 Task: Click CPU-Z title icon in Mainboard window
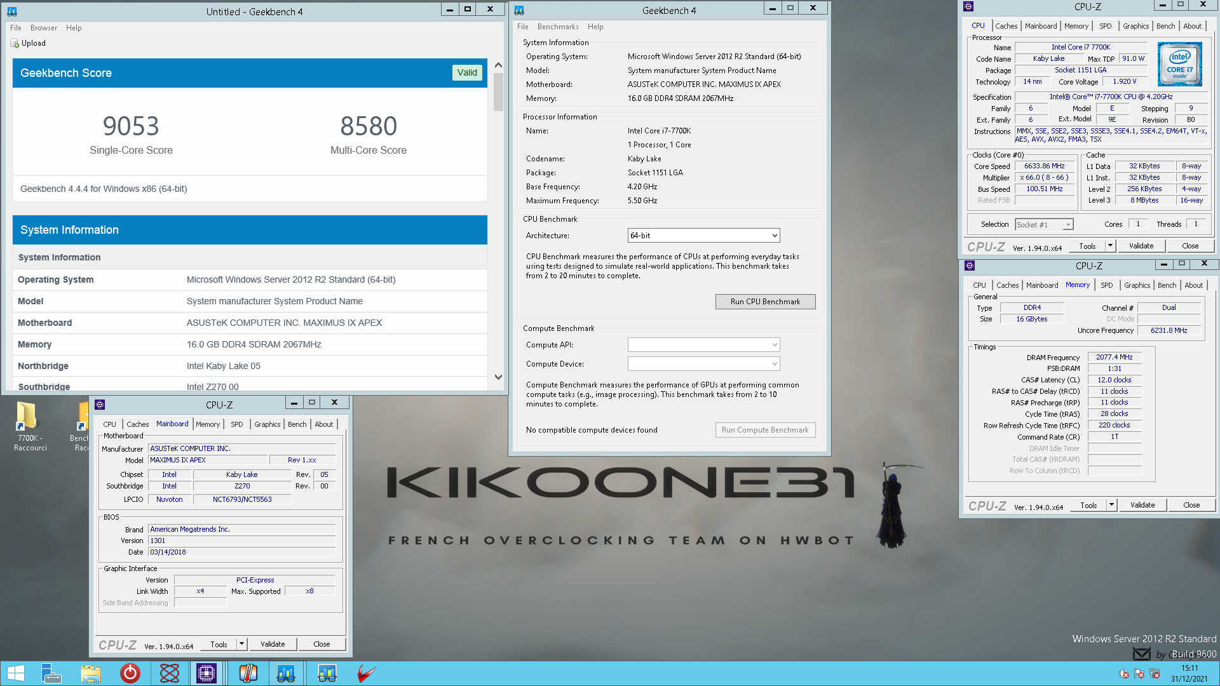(x=100, y=405)
